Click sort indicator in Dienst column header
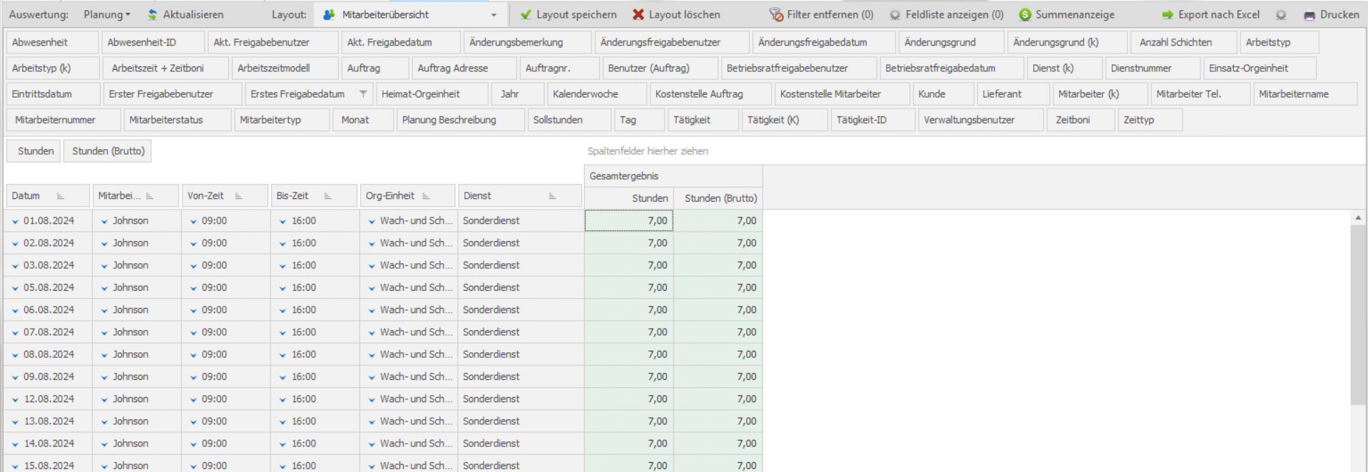The image size is (1368, 472). [x=552, y=196]
